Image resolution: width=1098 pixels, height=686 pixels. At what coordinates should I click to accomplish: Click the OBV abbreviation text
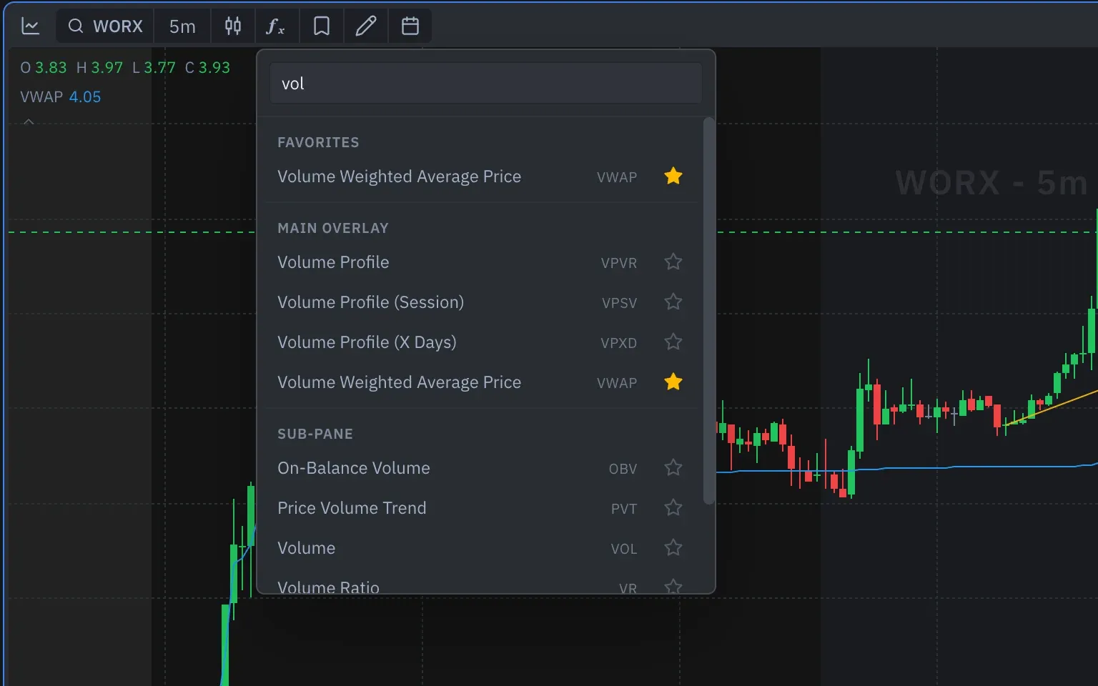623,469
